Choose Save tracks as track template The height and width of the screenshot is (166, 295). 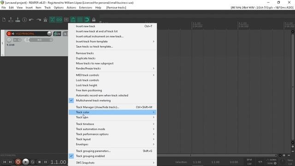(112, 47)
